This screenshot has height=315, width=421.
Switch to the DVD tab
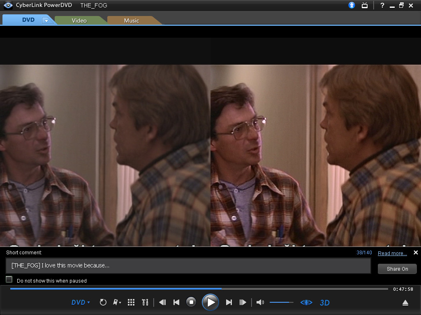[x=28, y=20]
